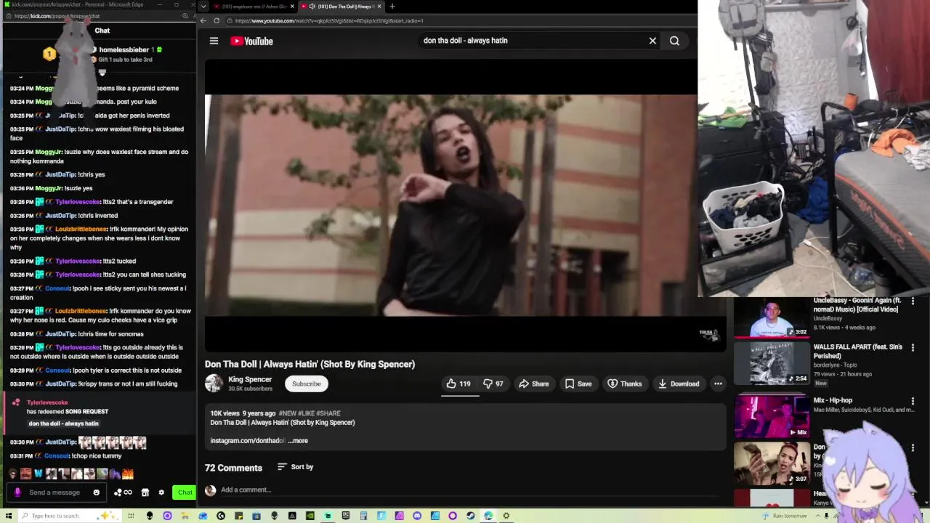Close the Don Tha Doll tab
The image size is (930, 523).
379,7
